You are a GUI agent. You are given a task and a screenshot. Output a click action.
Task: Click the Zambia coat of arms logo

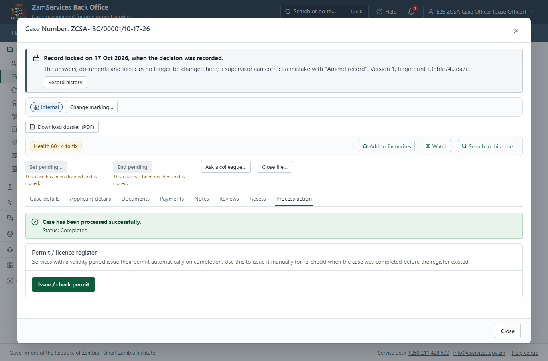(18, 12)
